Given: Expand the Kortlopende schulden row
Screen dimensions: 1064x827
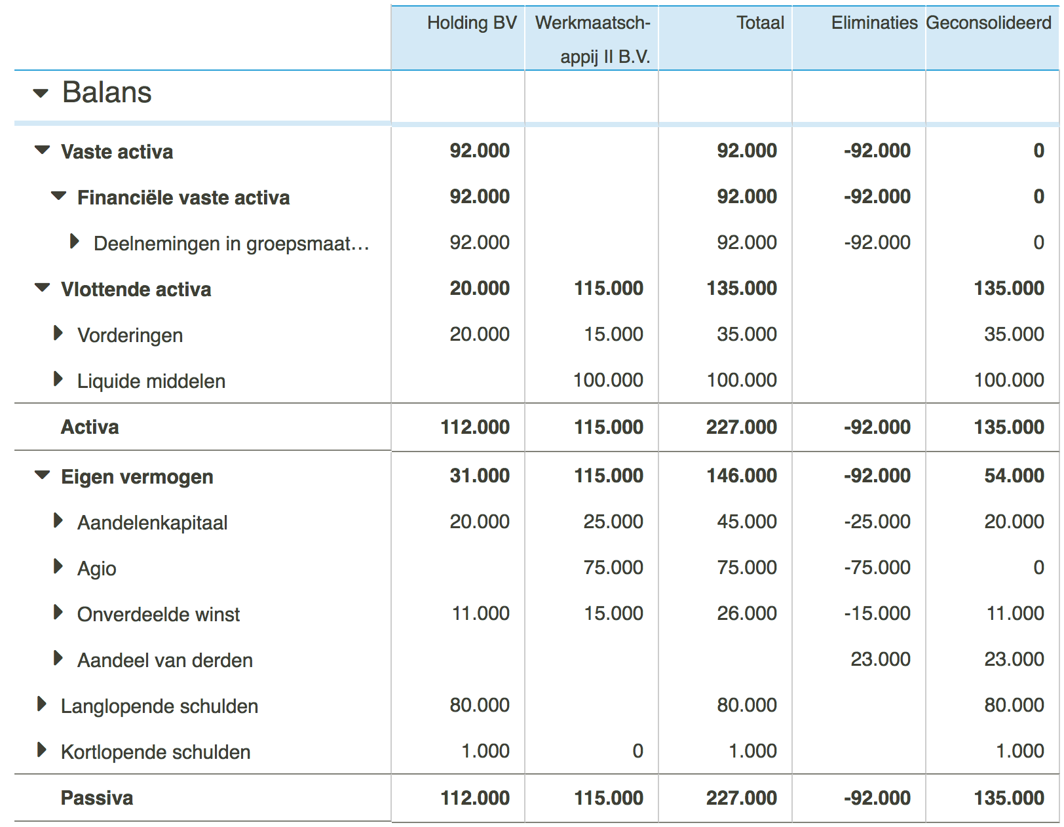Looking at the screenshot, I should [x=43, y=752].
